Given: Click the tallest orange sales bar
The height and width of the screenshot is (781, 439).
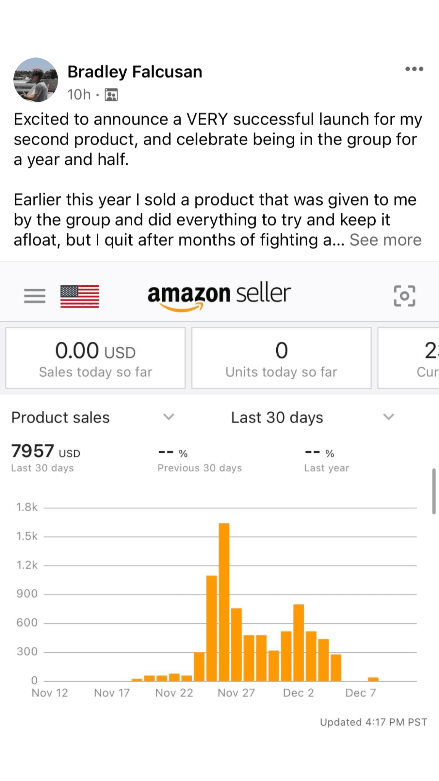Looking at the screenshot, I should click(x=224, y=602).
